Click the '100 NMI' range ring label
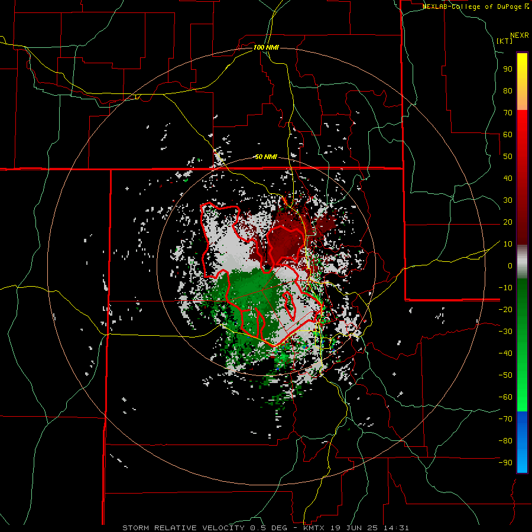Image resolution: width=532 pixels, height=532 pixels. pos(266,47)
